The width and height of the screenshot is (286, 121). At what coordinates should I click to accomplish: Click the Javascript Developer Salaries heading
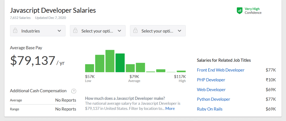tap(53, 10)
